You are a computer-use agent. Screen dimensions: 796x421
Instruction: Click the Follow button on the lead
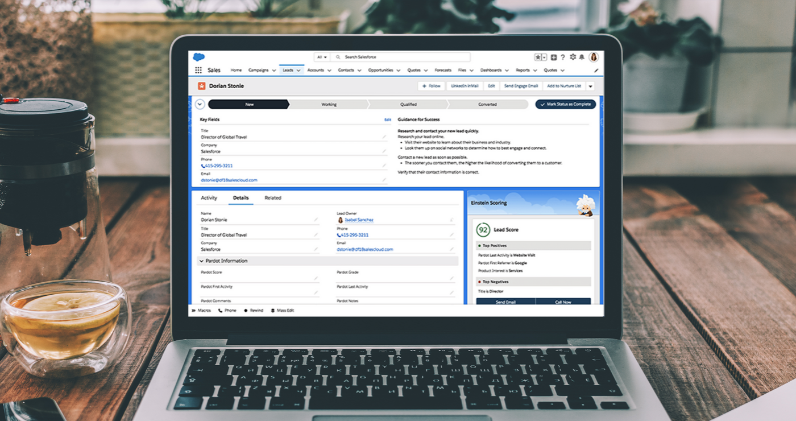pos(430,85)
